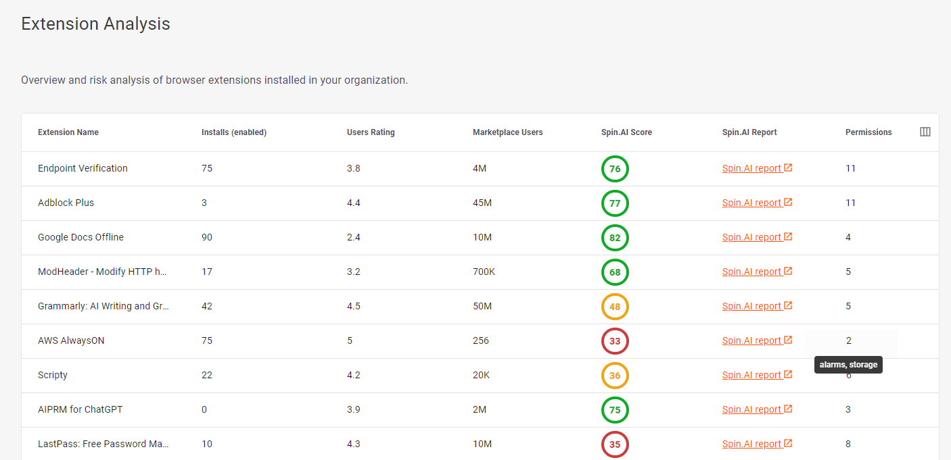Open Spin.AI report link for LastPass
Image resolution: width=951 pixels, height=460 pixels.
point(751,444)
